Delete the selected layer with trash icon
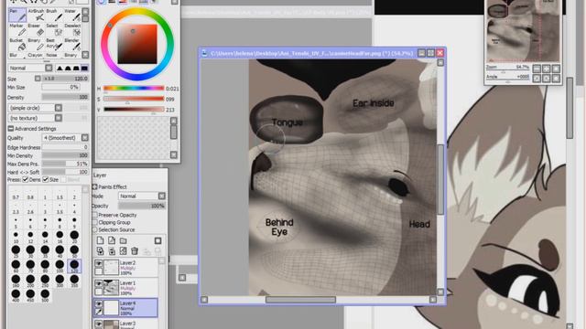Screen dimensions: 586x329 point(135,251)
